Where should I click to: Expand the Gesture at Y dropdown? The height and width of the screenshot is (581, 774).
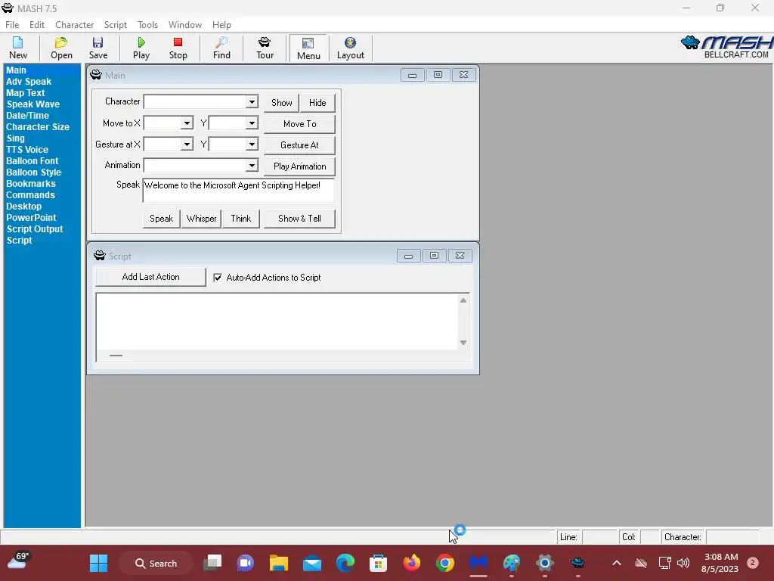coord(252,144)
